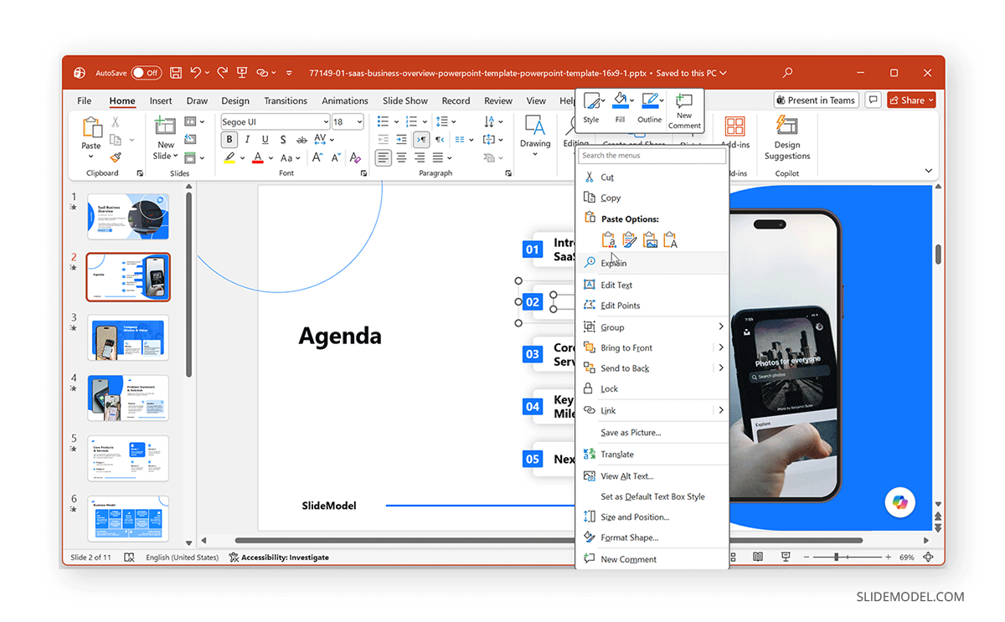Select slide 3 thumbnail
Viewport: 1005px width, 622px height.
[128, 337]
